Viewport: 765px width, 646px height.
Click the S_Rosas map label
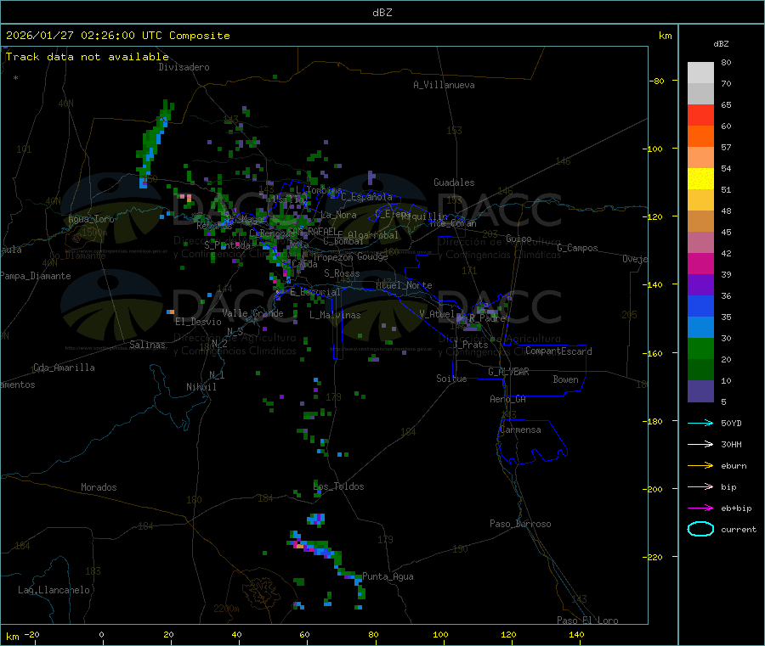point(342,274)
